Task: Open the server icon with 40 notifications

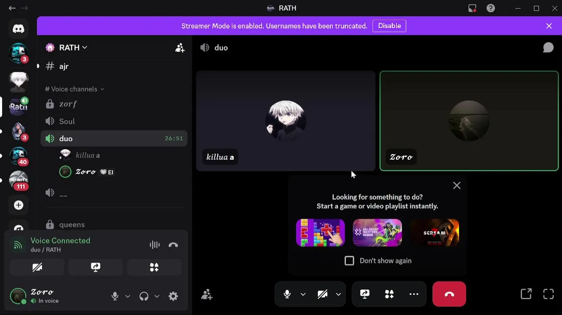Action: tap(18, 155)
